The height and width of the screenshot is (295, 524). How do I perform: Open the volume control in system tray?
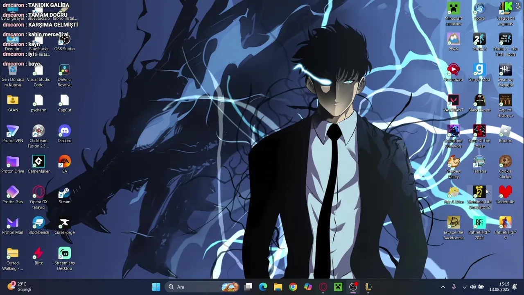click(x=473, y=287)
